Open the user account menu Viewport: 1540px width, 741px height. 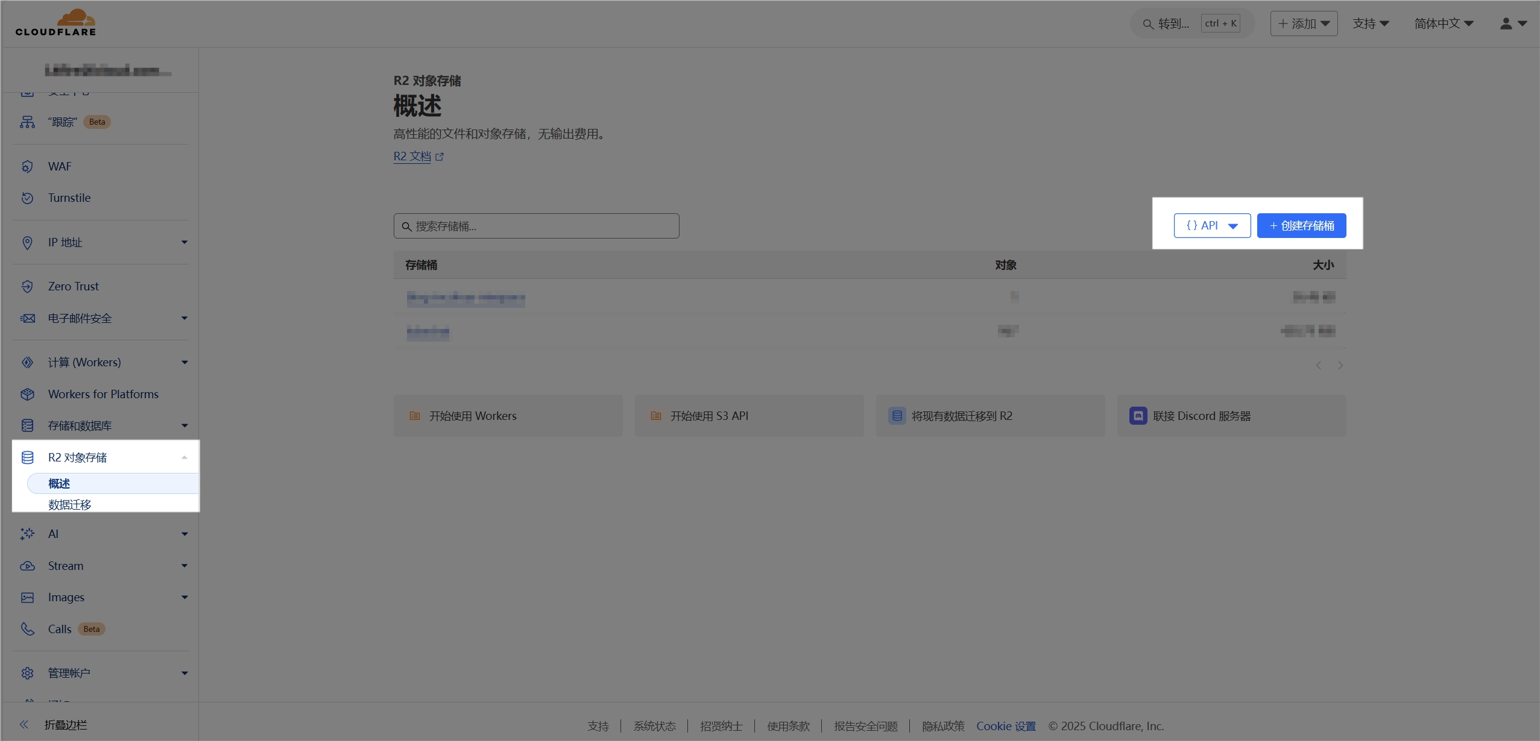(1513, 23)
